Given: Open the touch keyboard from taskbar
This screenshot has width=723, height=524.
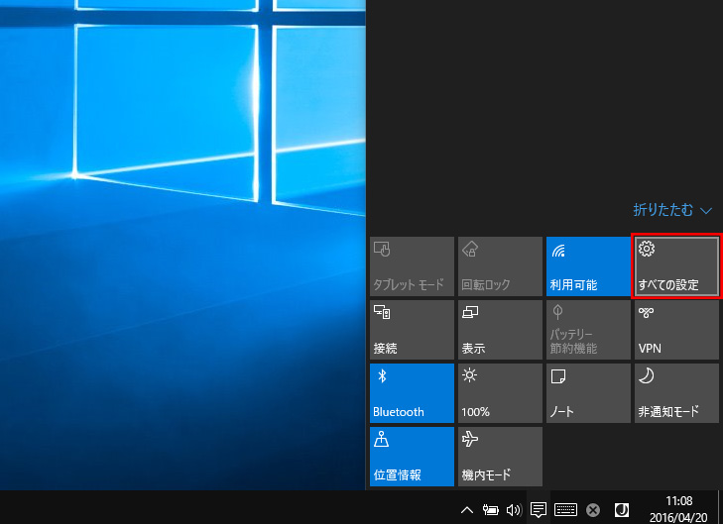Looking at the screenshot, I should point(566,510).
